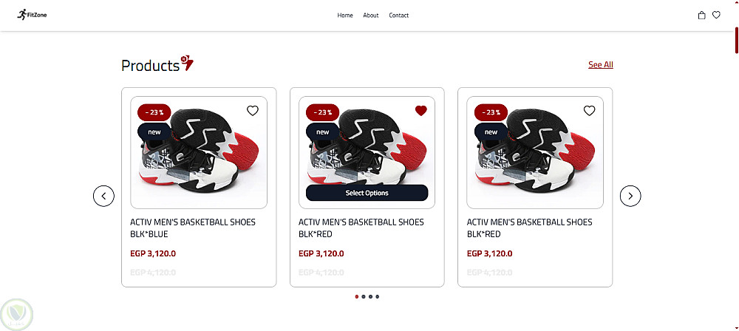Jump to the second carousel slide dot
The height and width of the screenshot is (331, 739).
(x=364, y=296)
